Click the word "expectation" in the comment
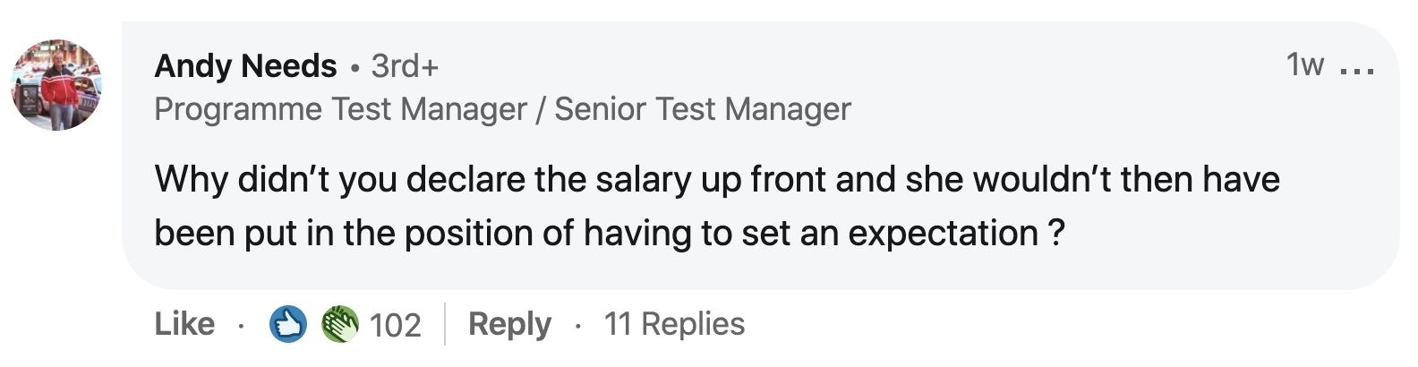This screenshot has height=367, width=1418. [943, 234]
